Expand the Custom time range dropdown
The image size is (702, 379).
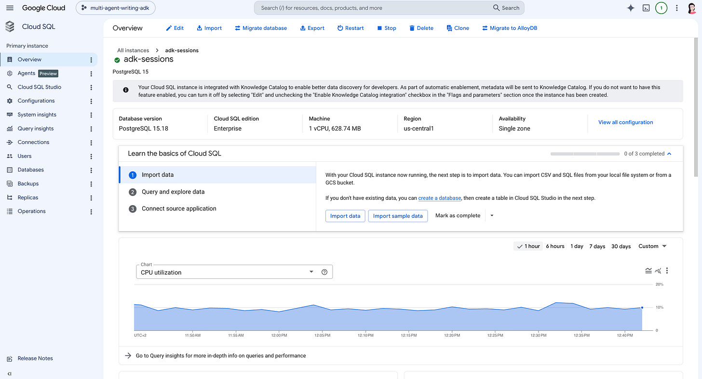653,246
